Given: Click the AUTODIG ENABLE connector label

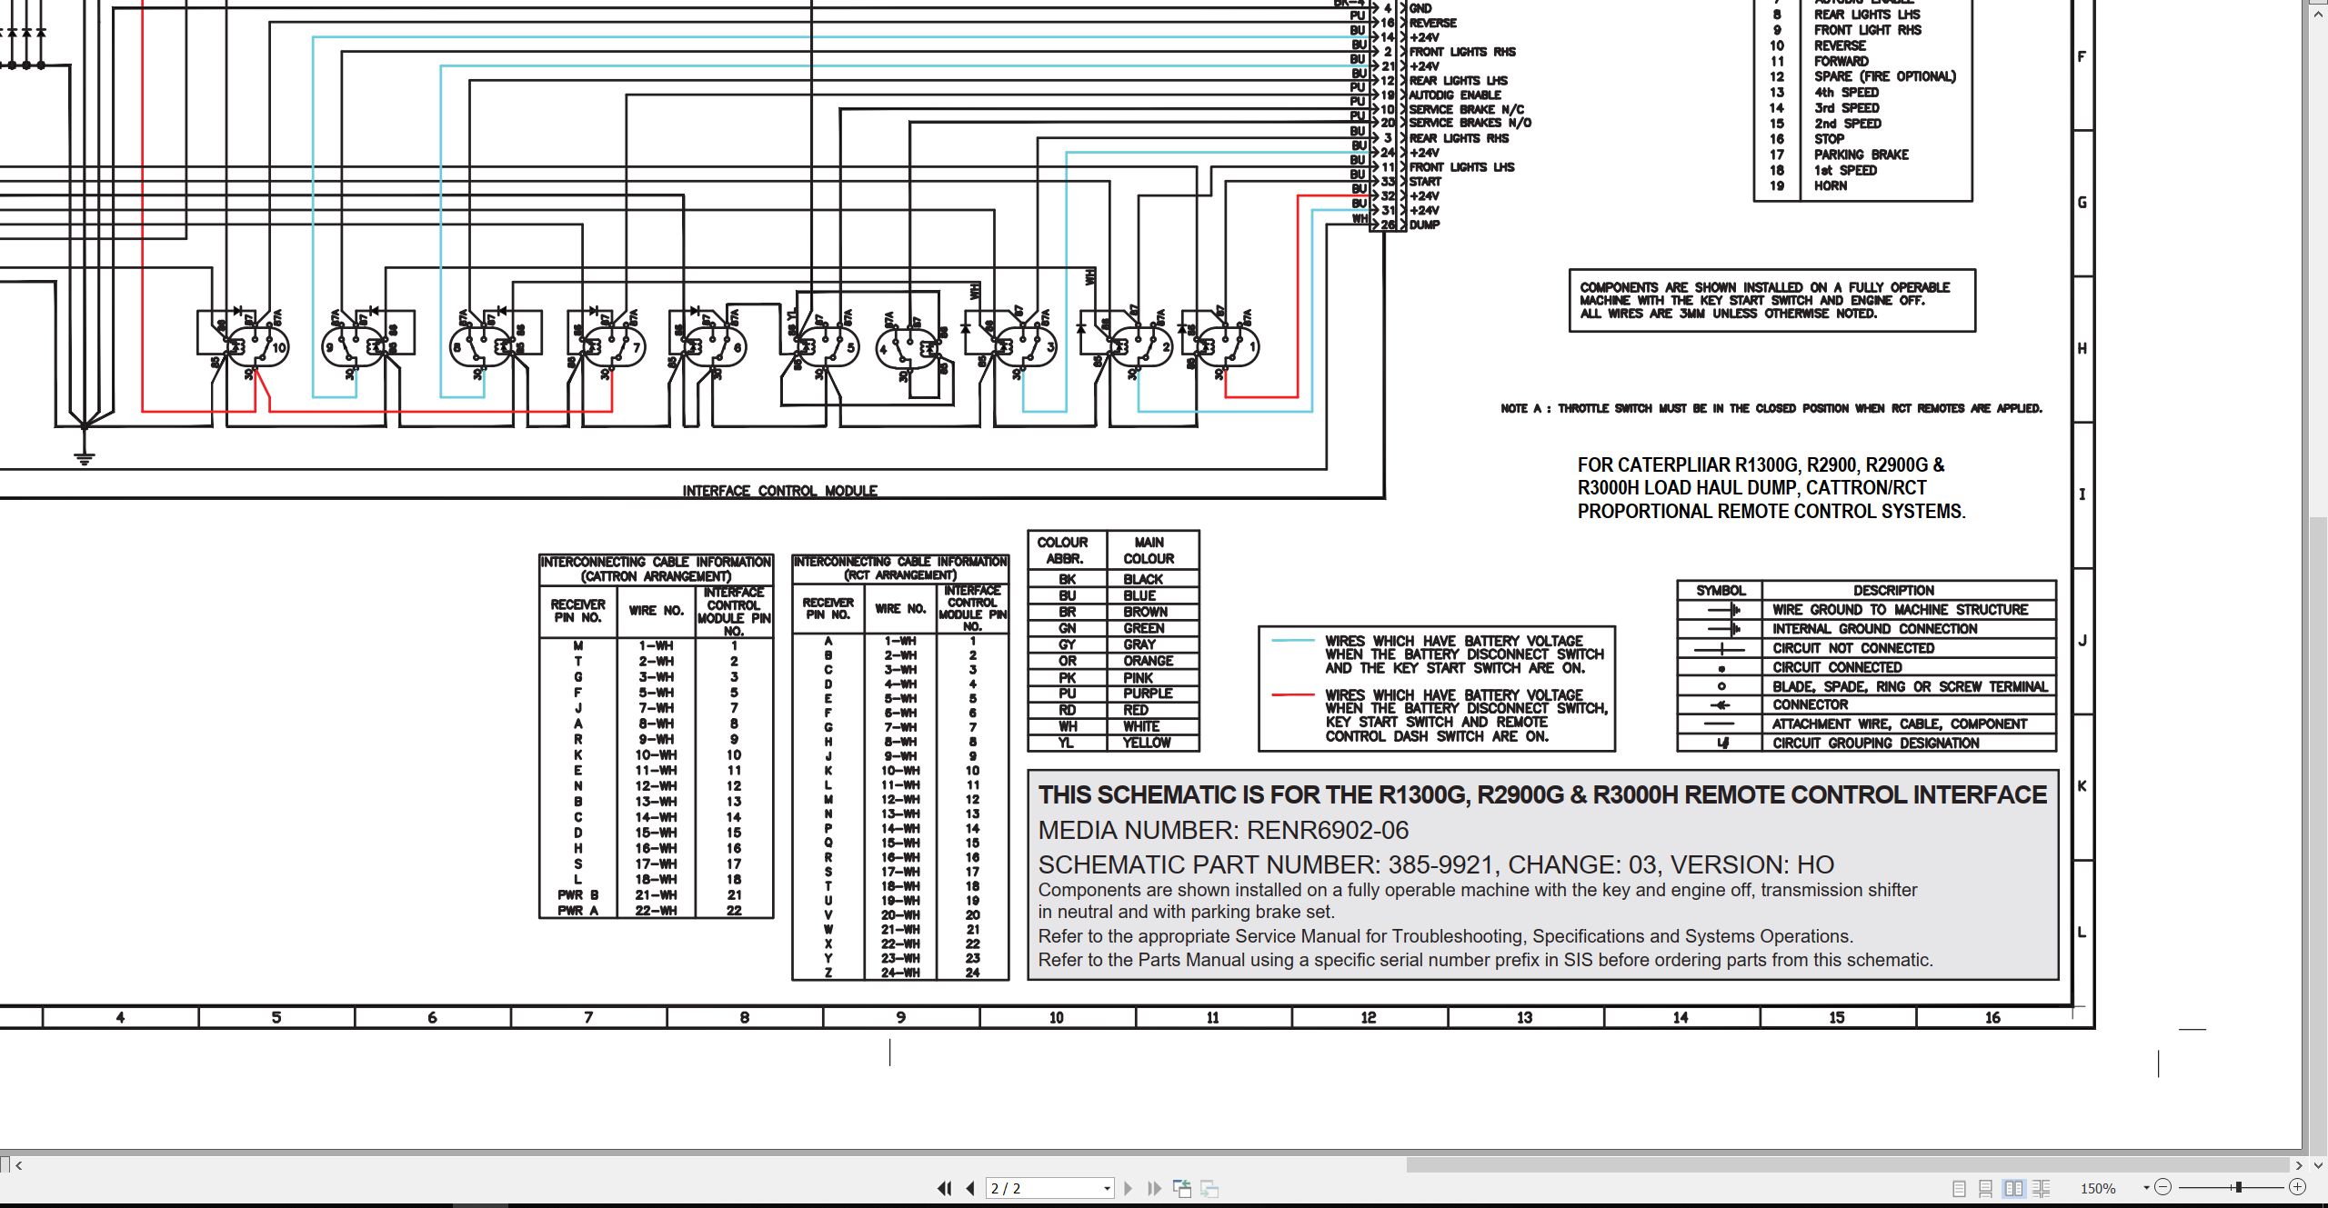Looking at the screenshot, I should (1455, 95).
